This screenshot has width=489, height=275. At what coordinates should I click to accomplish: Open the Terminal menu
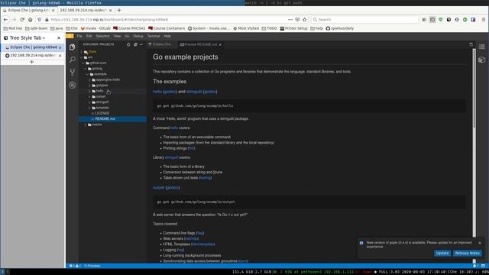click(x=154, y=36)
